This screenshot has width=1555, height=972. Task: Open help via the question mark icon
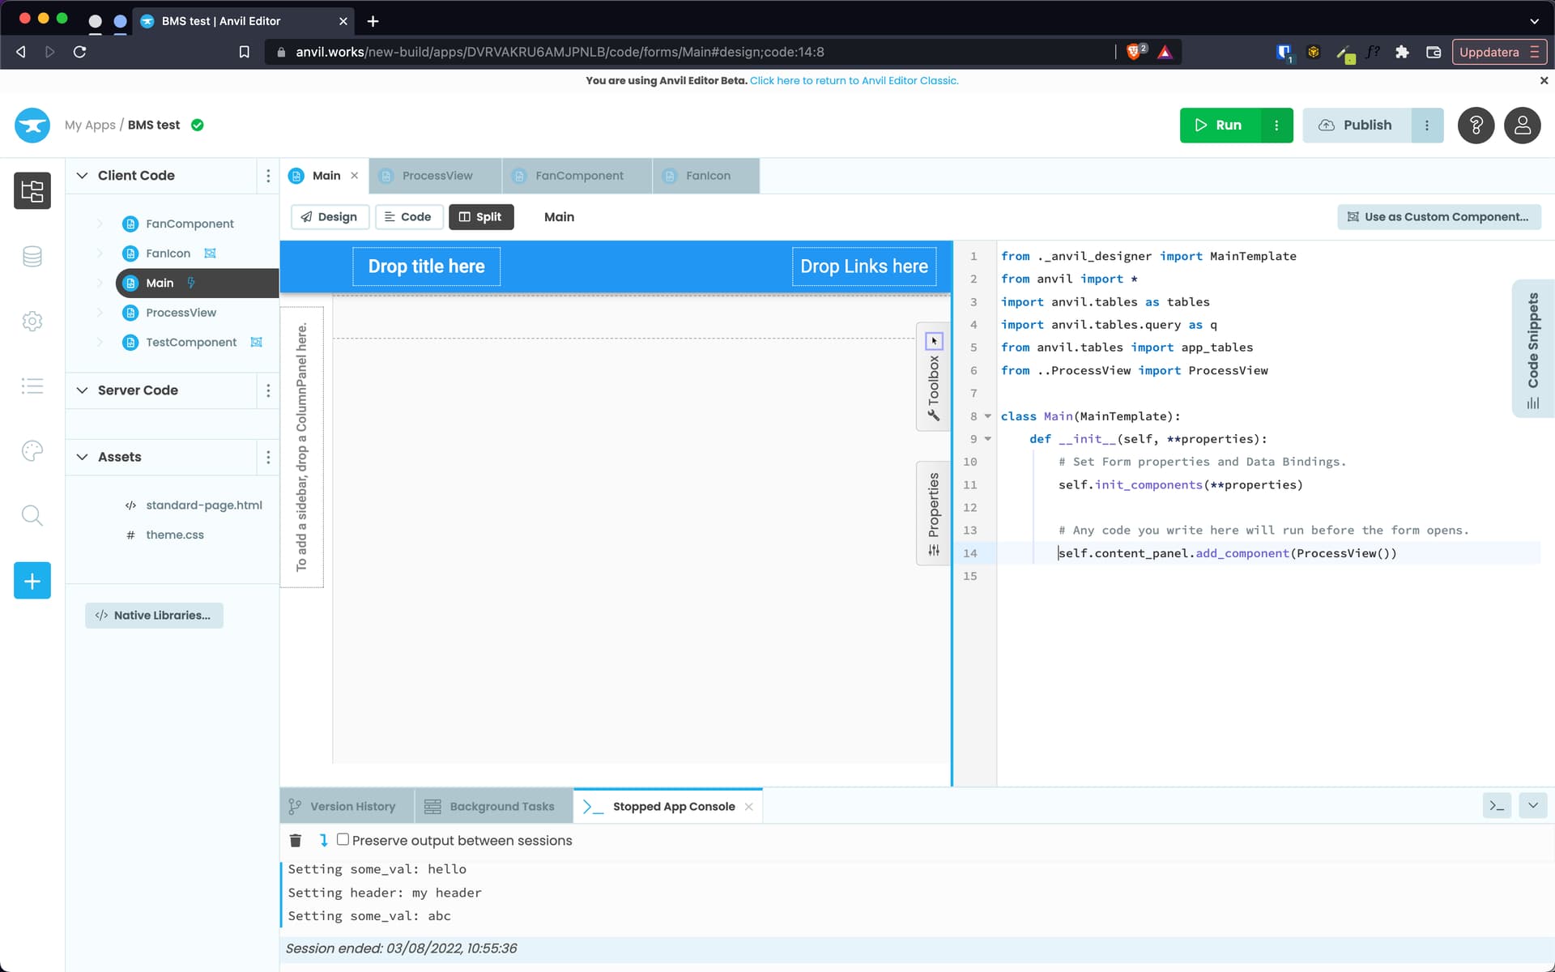(x=1476, y=125)
